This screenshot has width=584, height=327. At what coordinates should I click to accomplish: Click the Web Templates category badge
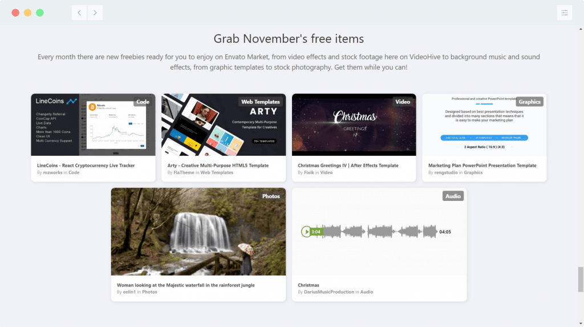[x=260, y=102]
